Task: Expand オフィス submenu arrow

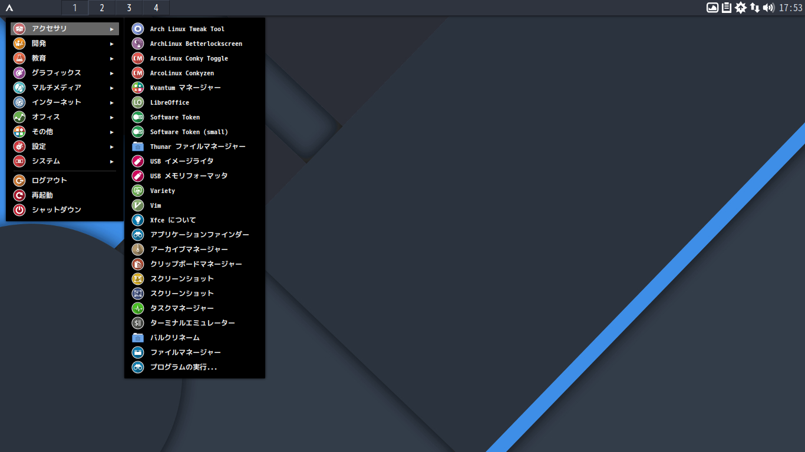Action: [x=112, y=117]
